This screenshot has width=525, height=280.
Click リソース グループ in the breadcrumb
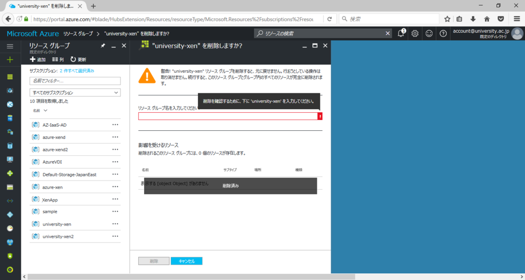tap(78, 33)
